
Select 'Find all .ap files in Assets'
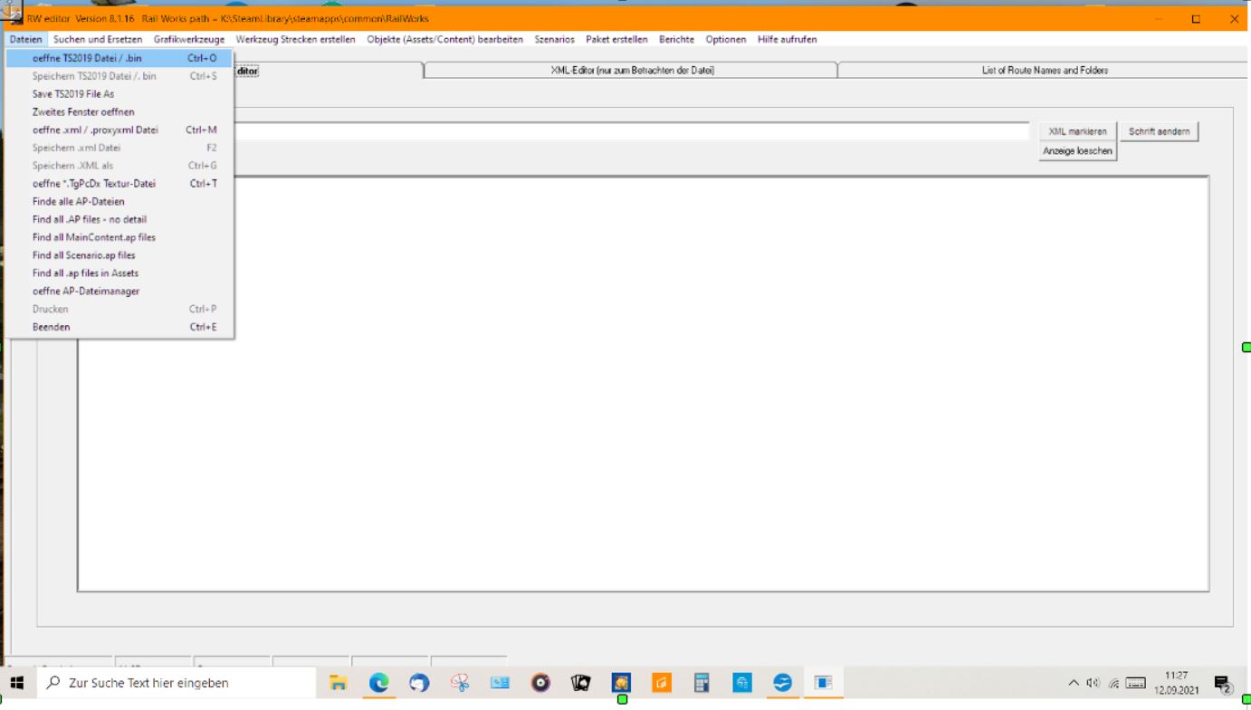[x=120, y=273]
